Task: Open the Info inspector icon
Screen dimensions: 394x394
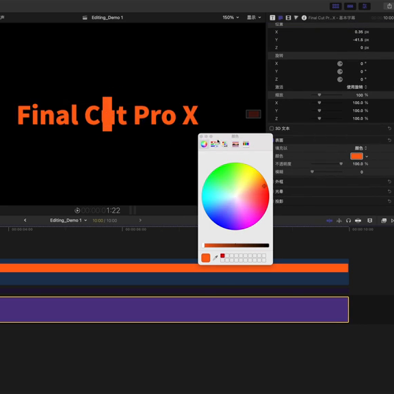Action: point(304,18)
